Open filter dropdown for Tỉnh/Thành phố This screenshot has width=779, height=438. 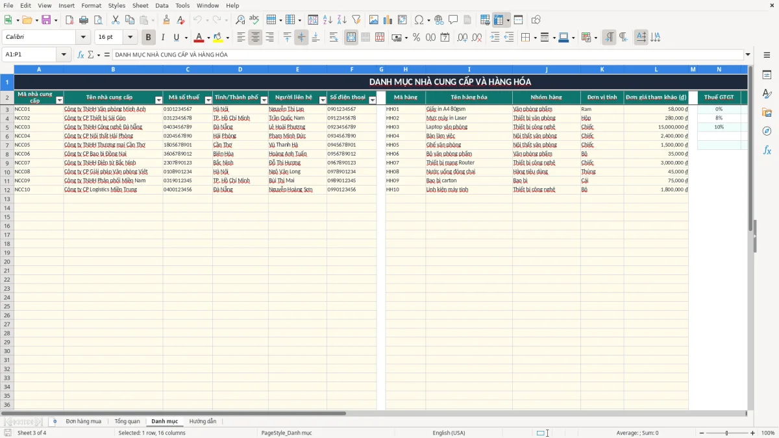[x=264, y=100]
